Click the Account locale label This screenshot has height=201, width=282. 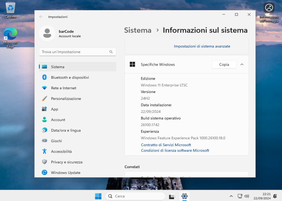click(70, 36)
